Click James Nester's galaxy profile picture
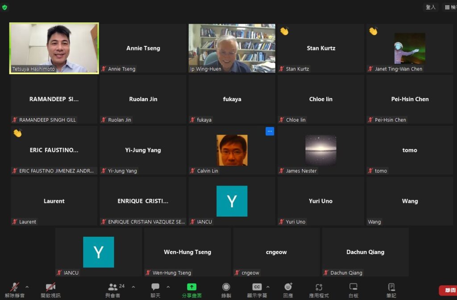The height and width of the screenshot is (300, 457). pos(320,150)
